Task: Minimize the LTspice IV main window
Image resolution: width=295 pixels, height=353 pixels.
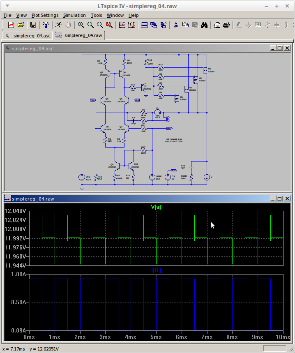Action: pyautogui.click(x=267, y=6)
